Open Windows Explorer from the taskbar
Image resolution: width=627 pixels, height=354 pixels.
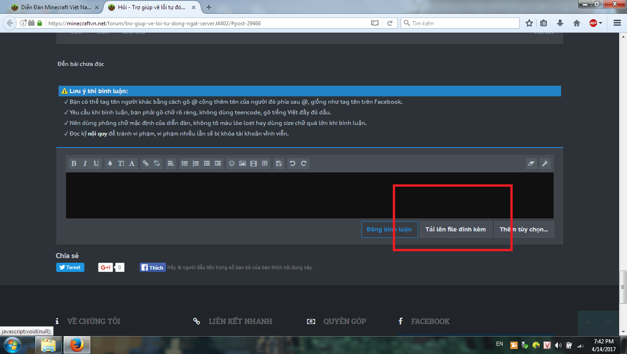[x=48, y=345]
